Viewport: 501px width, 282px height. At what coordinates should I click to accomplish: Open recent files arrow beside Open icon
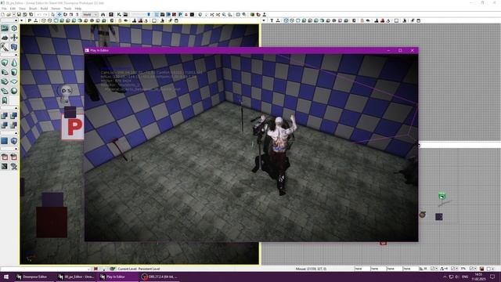pyautogui.click(x=13, y=14)
